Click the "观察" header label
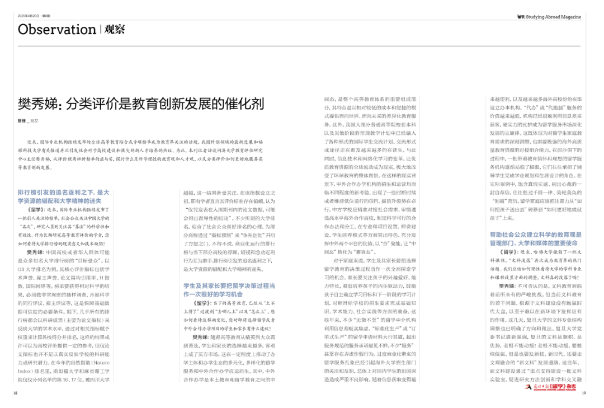This screenshot has height=408, width=604. point(115,29)
